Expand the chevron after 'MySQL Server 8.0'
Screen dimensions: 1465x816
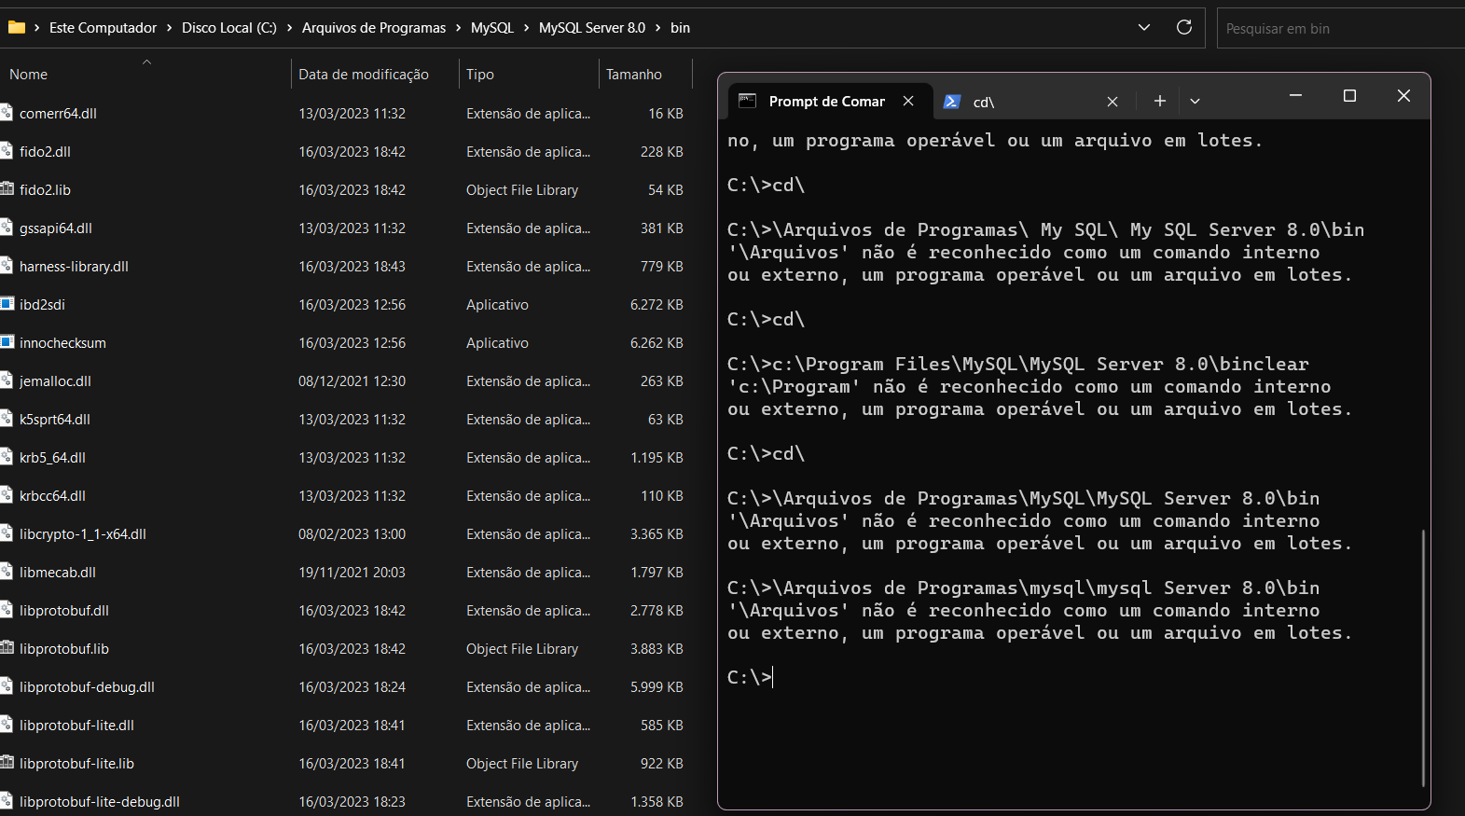point(658,28)
